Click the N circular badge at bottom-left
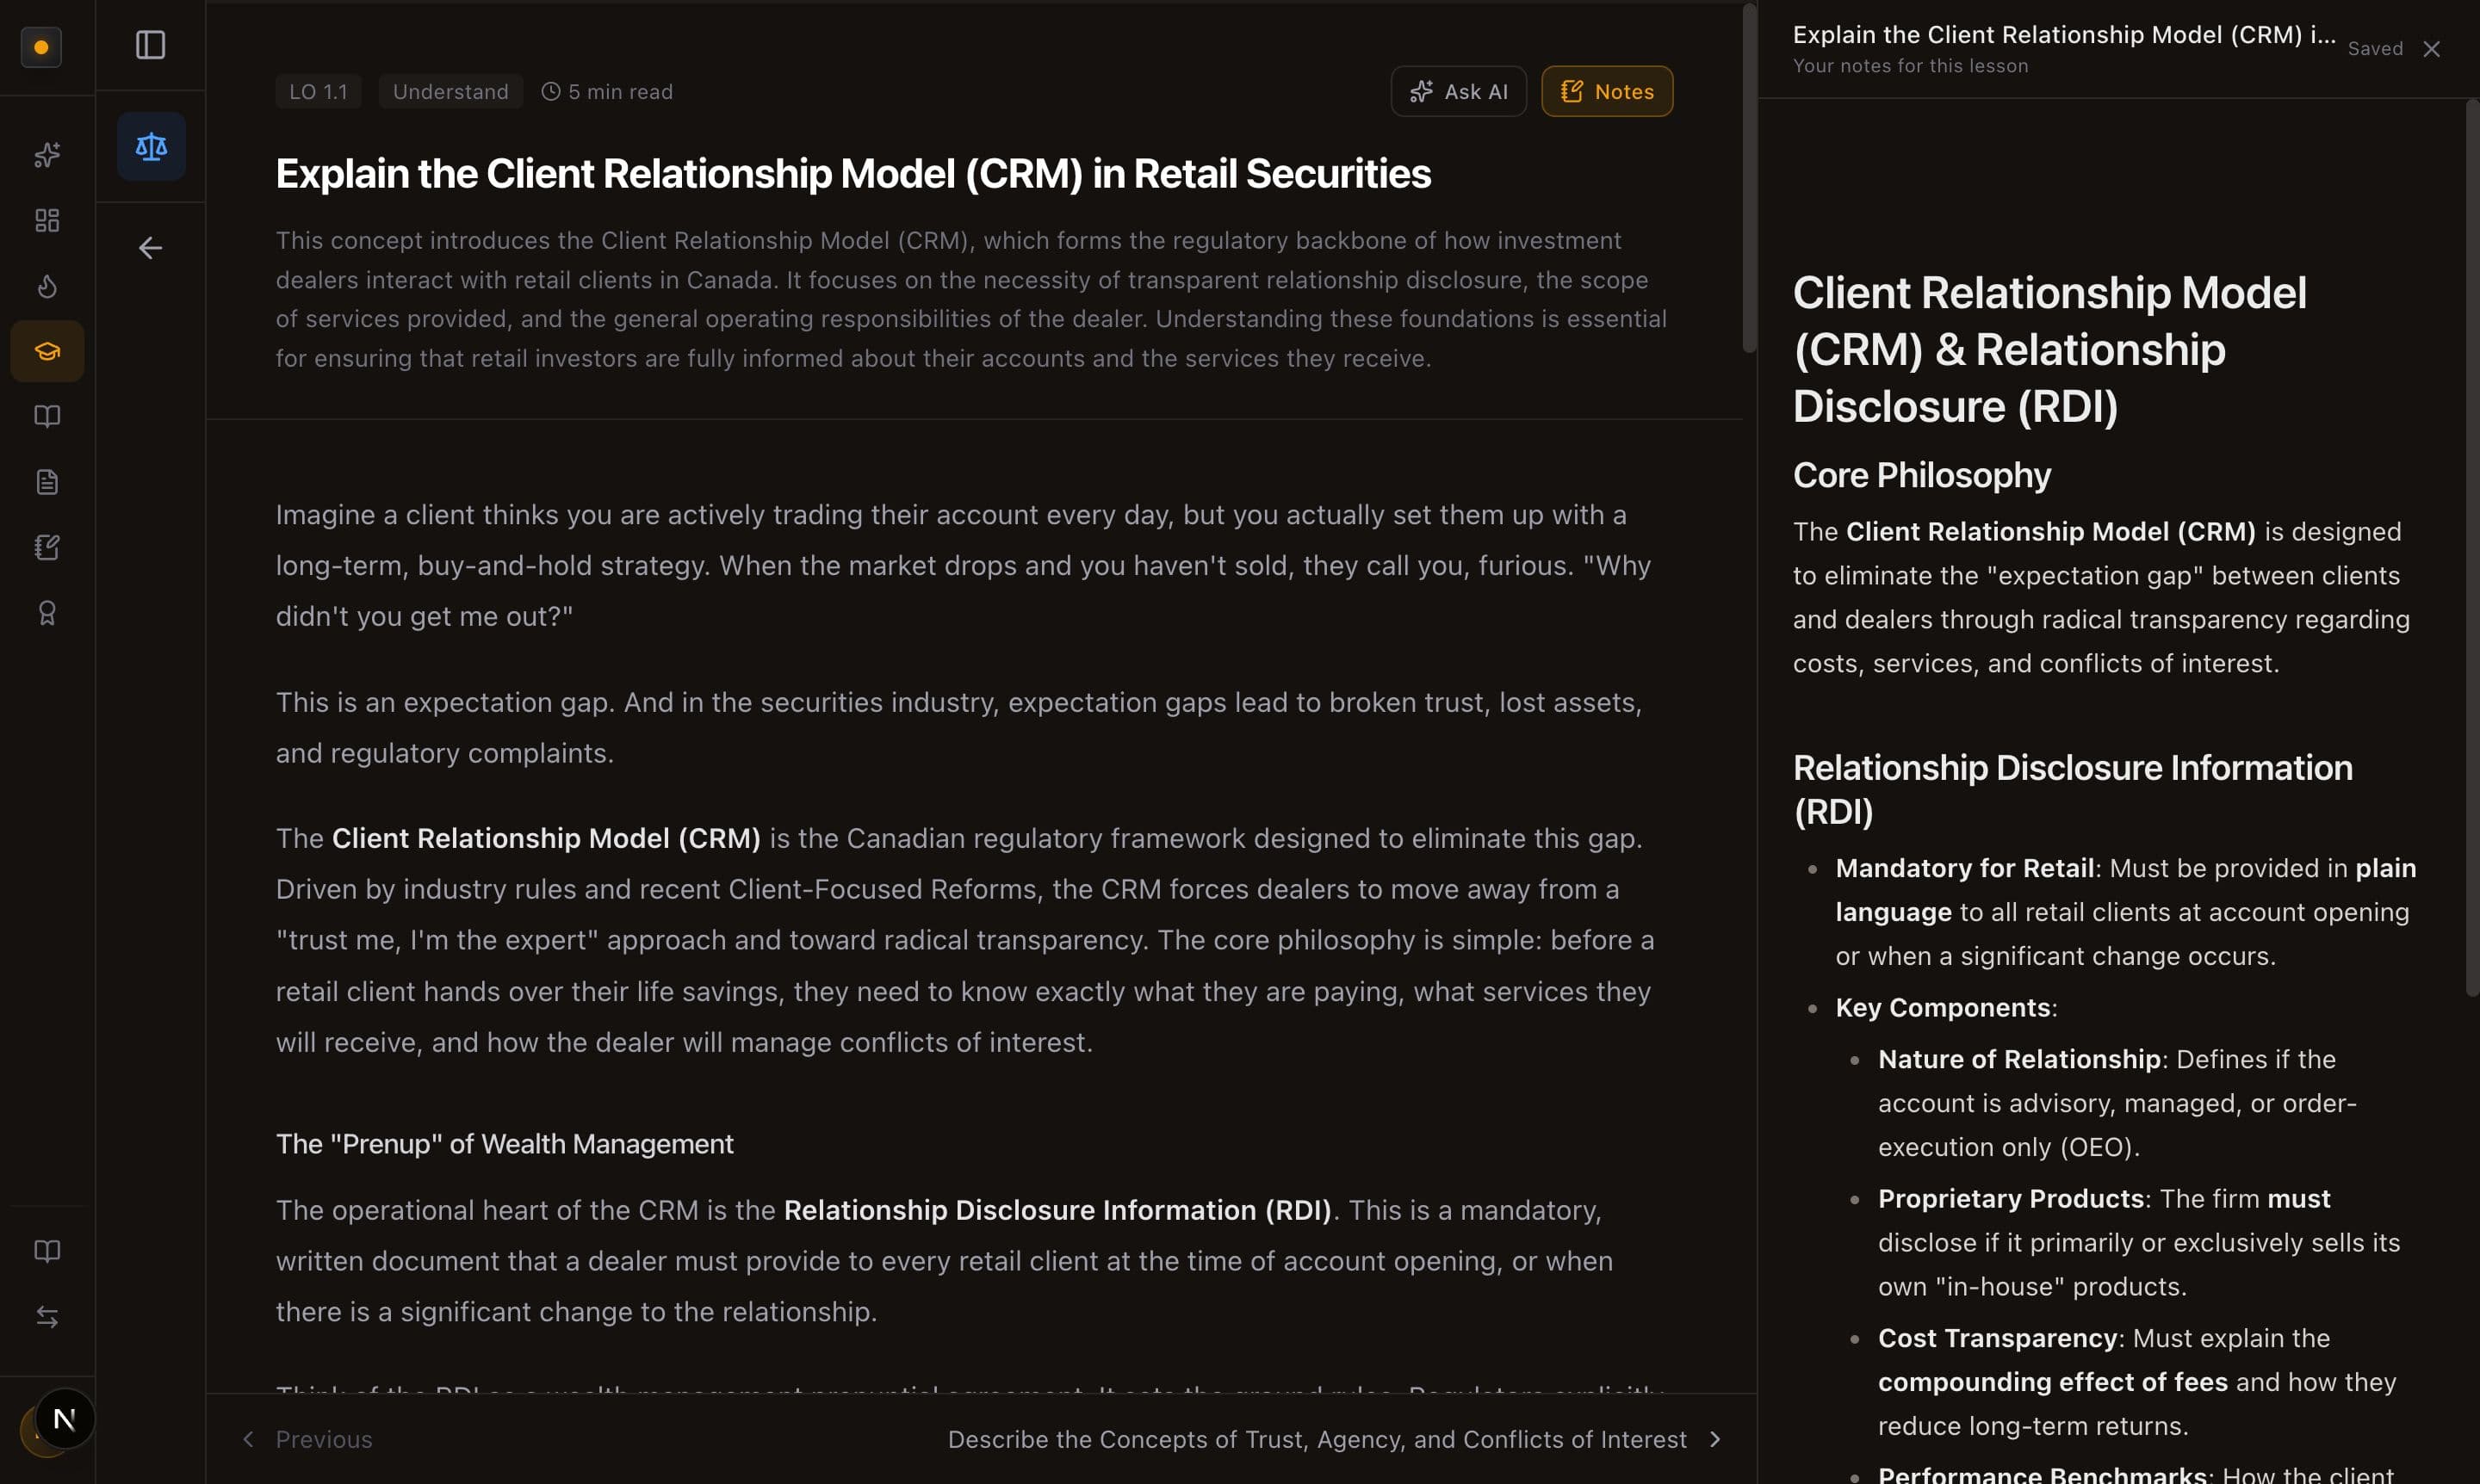 (x=65, y=1418)
